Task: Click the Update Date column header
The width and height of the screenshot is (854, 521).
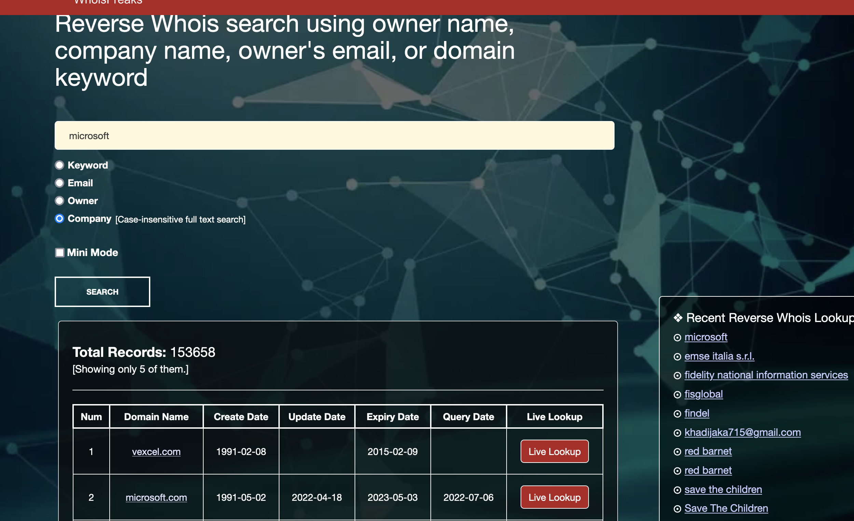Action: pyautogui.click(x=317, y=417)
